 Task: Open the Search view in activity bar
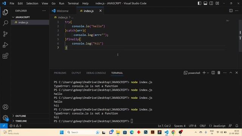click(5, 23)
